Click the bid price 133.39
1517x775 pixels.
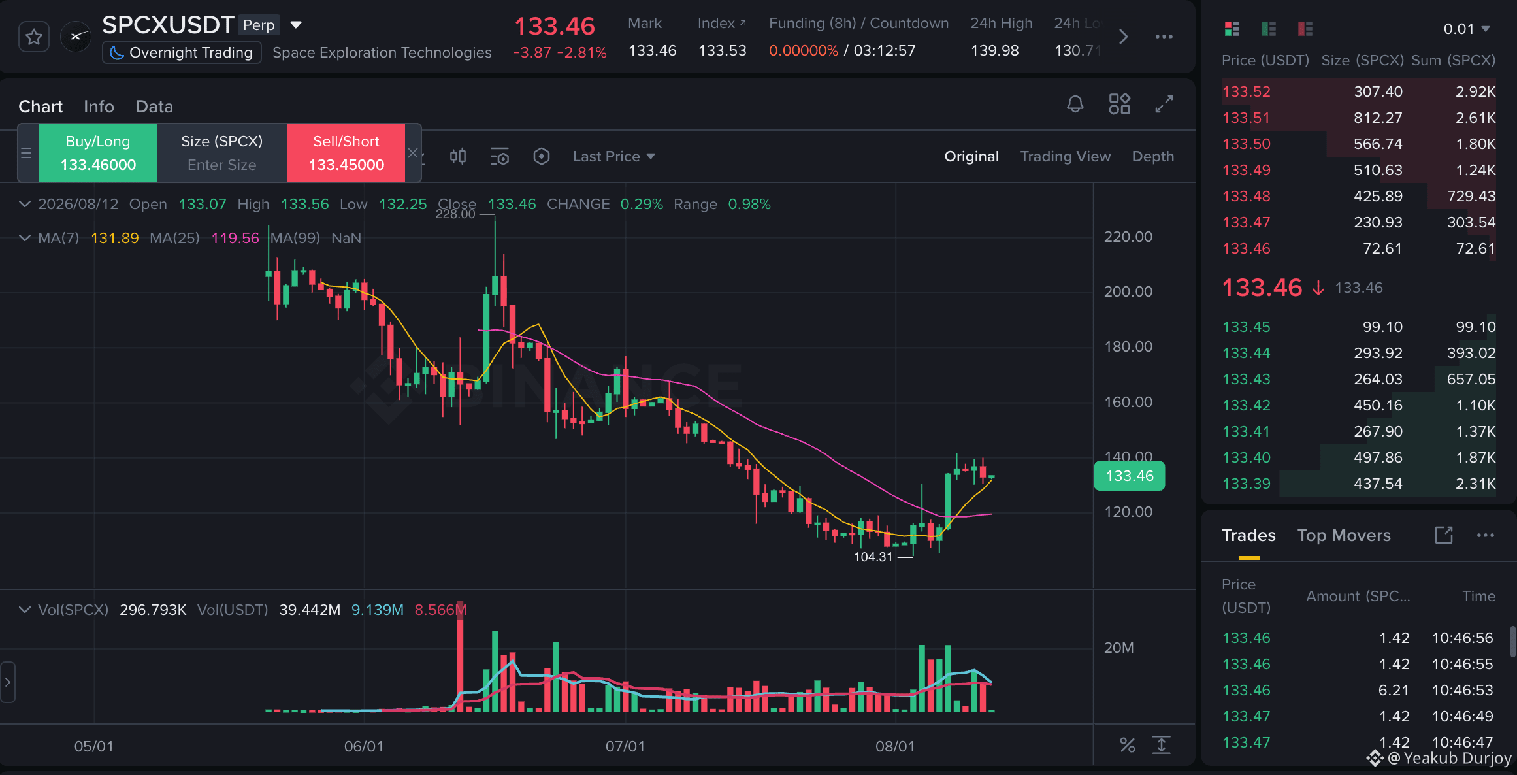(1247, 484)
